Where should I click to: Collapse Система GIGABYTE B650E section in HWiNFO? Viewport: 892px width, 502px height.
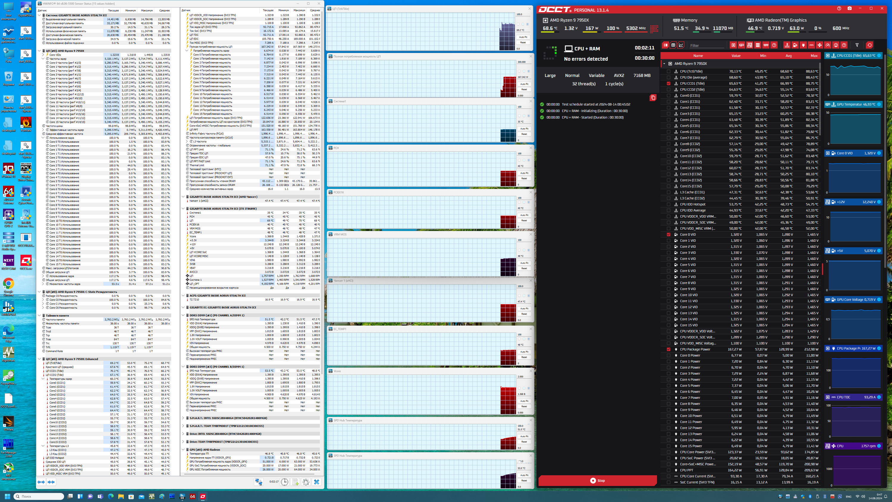(x=39, y=15)
